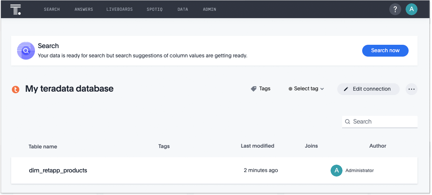Open the user profile avatar menu
432x195 pixels.
click(x=411, y=9)
